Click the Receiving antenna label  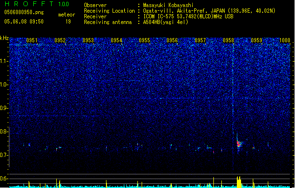click(108, 22)
